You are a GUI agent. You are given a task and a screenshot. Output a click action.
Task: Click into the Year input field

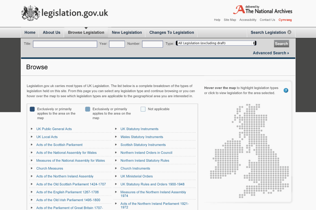[117, 44]
